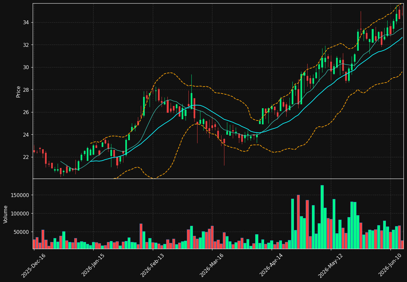Click the Volume axis title
This screenshot has width=407, height=282.
pos(6,214)
